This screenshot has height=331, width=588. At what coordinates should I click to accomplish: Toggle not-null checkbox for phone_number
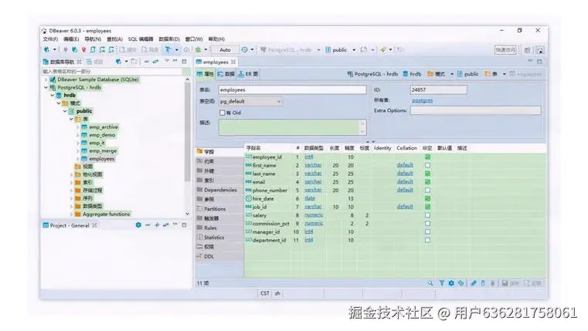[x=427, y=191]
